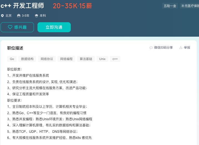199x145 pixels.
Task: Click the location pin icon beside 北京
Action: click(2, 16)
